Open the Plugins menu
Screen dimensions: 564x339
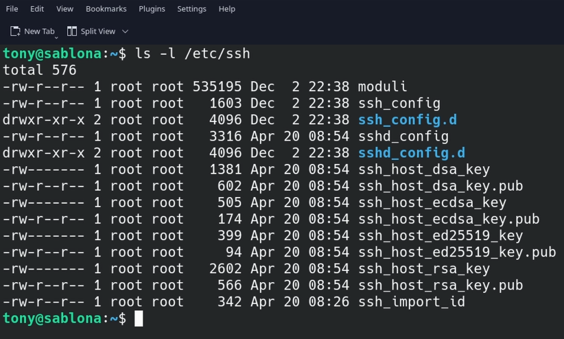152,9
